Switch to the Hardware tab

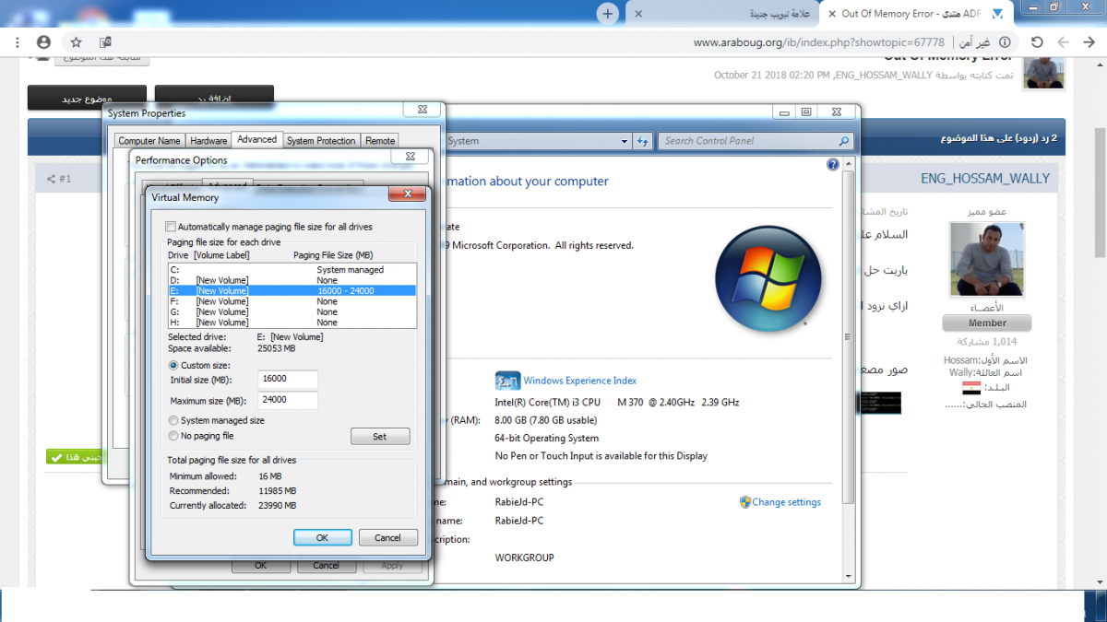pos(208,141)
